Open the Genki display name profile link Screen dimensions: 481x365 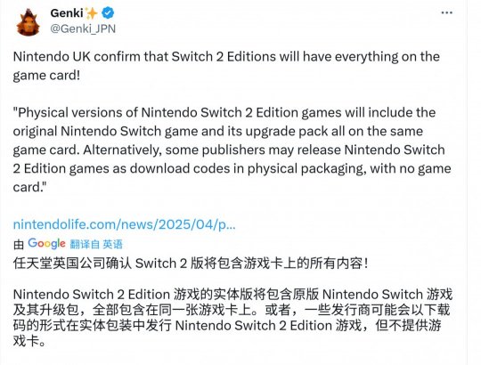[x=67, y=12]
